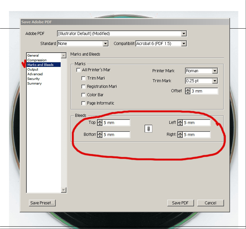Enable Registration Marks checkbox
Screen dimensions: 246x229
(83, 87)
